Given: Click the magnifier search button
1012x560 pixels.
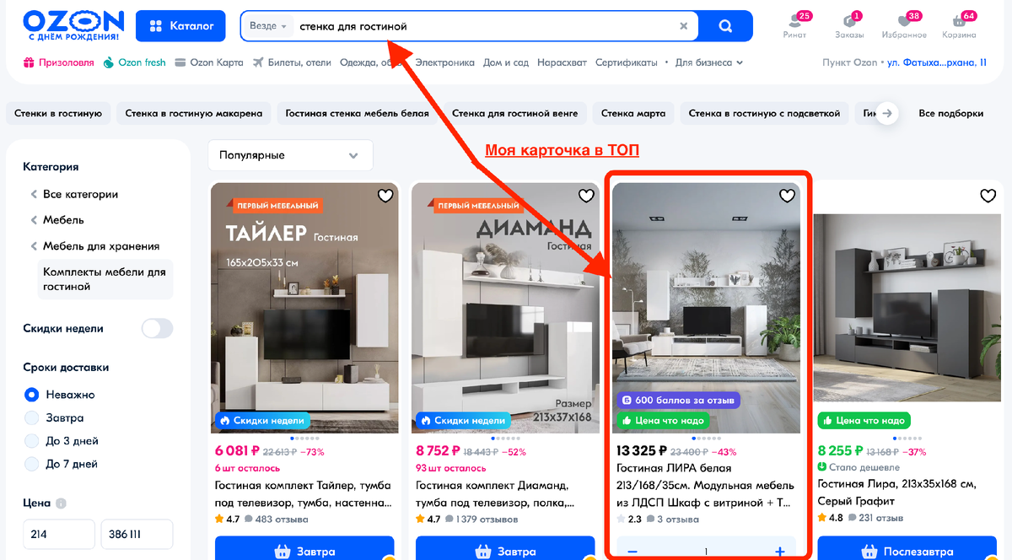Looking at the screenshot, I should [725, 26].
